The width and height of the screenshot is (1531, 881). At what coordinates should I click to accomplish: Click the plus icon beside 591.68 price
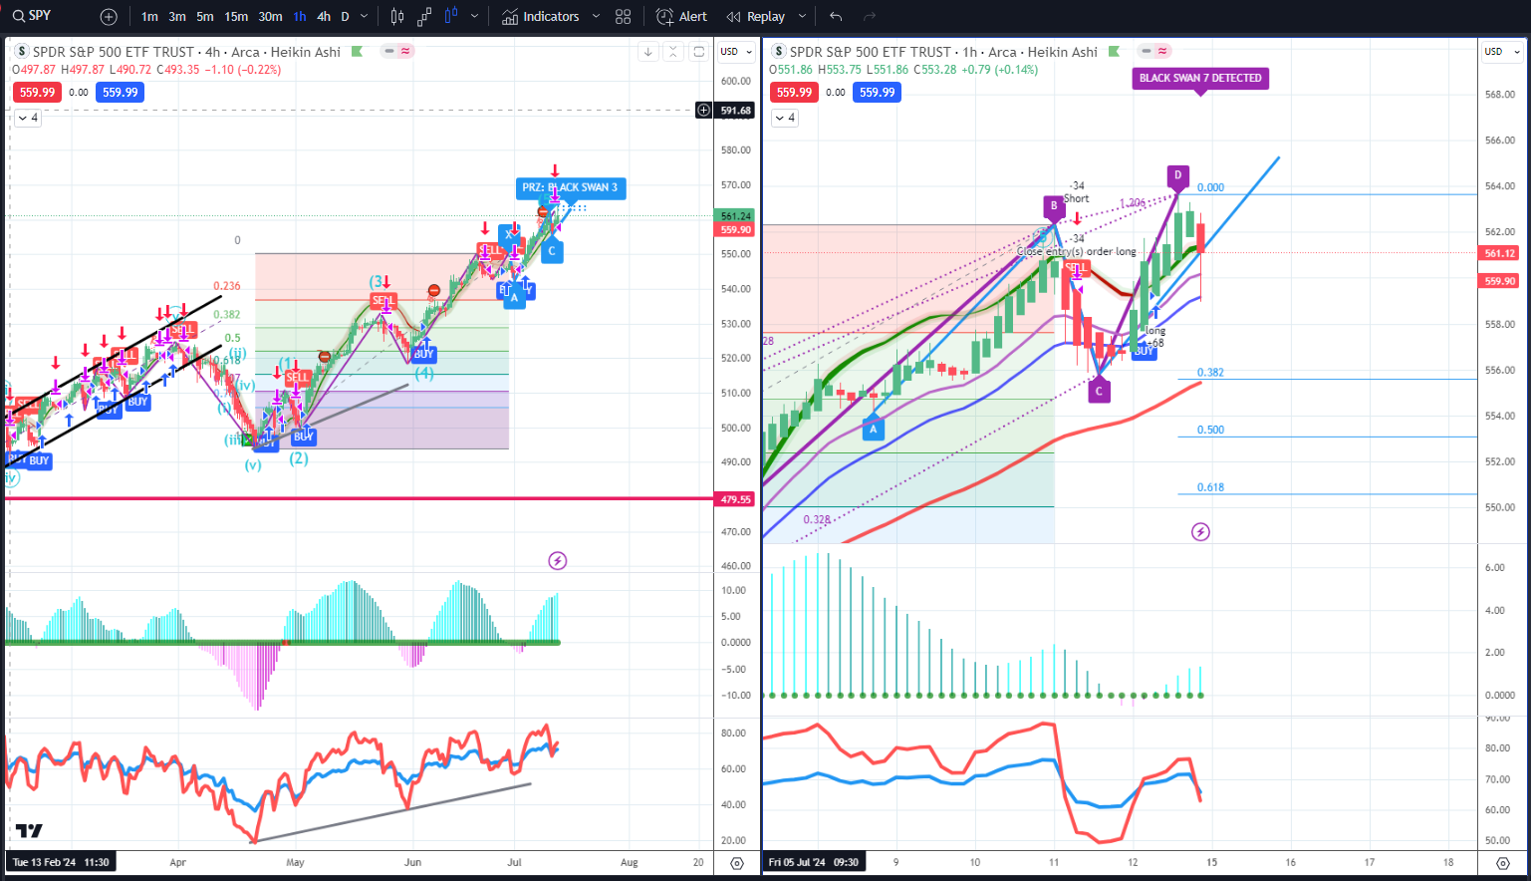(x=704, y=111)
